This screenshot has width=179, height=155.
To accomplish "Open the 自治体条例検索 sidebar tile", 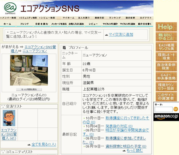I will (x=166, y=67).
